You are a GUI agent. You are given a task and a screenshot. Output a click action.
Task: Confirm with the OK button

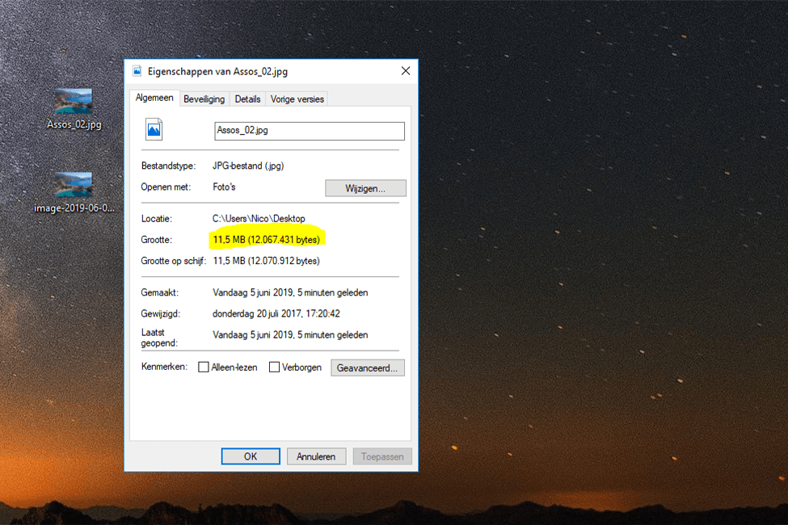click(251, 456)
